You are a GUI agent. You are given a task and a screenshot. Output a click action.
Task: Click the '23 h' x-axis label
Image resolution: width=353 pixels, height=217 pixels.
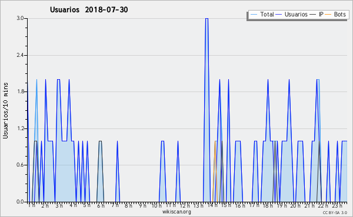click(337, 205)
